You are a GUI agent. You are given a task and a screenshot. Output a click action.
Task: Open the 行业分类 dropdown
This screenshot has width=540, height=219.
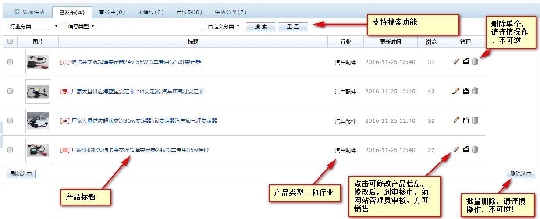(34, 26)
